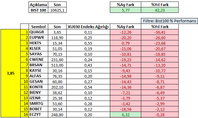Image resolution: width=198 pixels, height=118 pixels.
Task: Select BOBET monthly change -18,56
Action: pyautogui.click(x=126, y=109)
